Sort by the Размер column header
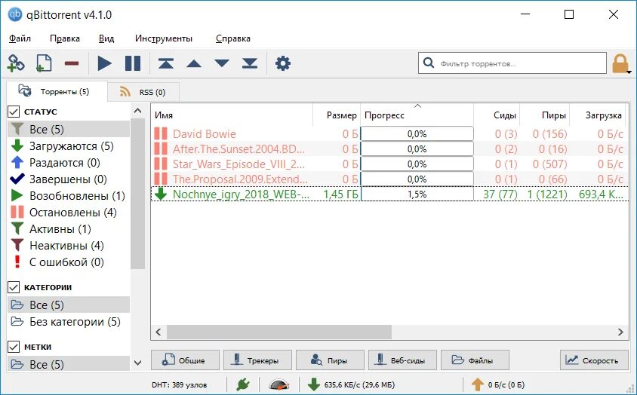The width and height of the screenshot is (637, 395). [337, 115]
